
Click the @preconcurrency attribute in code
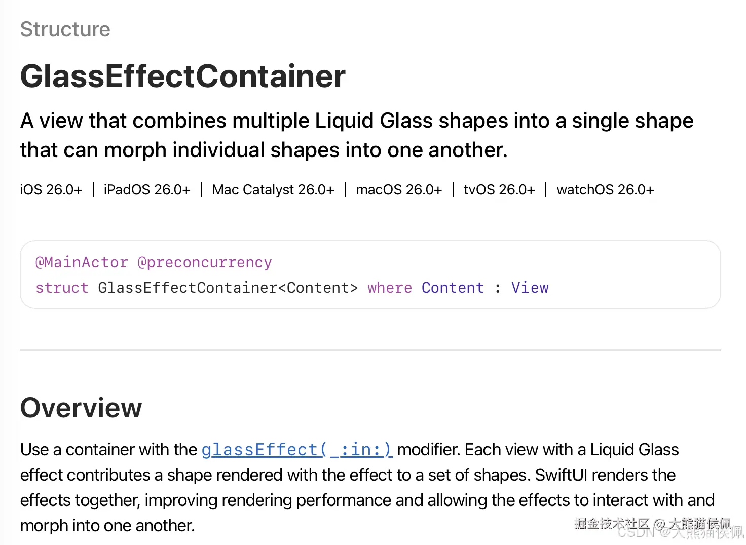205,262
